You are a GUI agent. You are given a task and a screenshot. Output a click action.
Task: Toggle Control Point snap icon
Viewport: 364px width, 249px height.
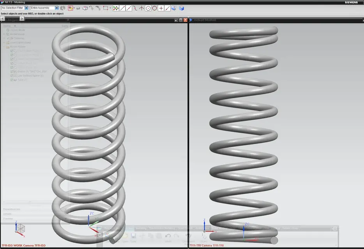(135, 8)
